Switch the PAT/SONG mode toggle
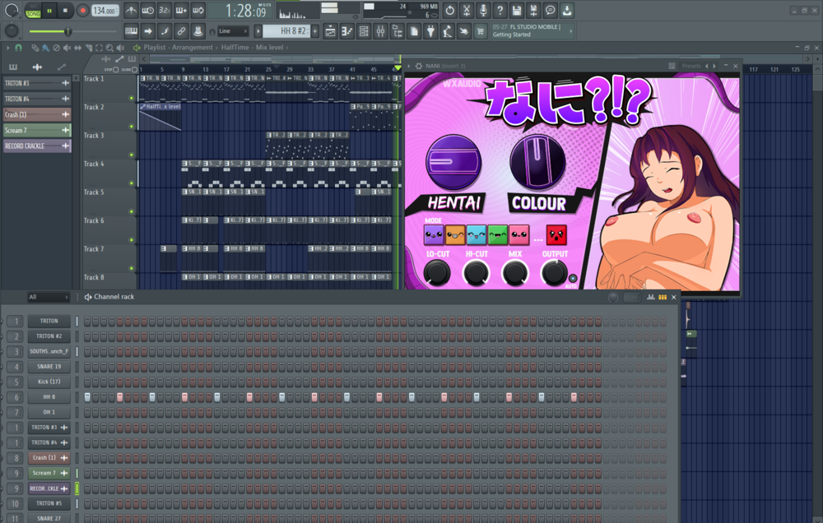 click(33, 11)
